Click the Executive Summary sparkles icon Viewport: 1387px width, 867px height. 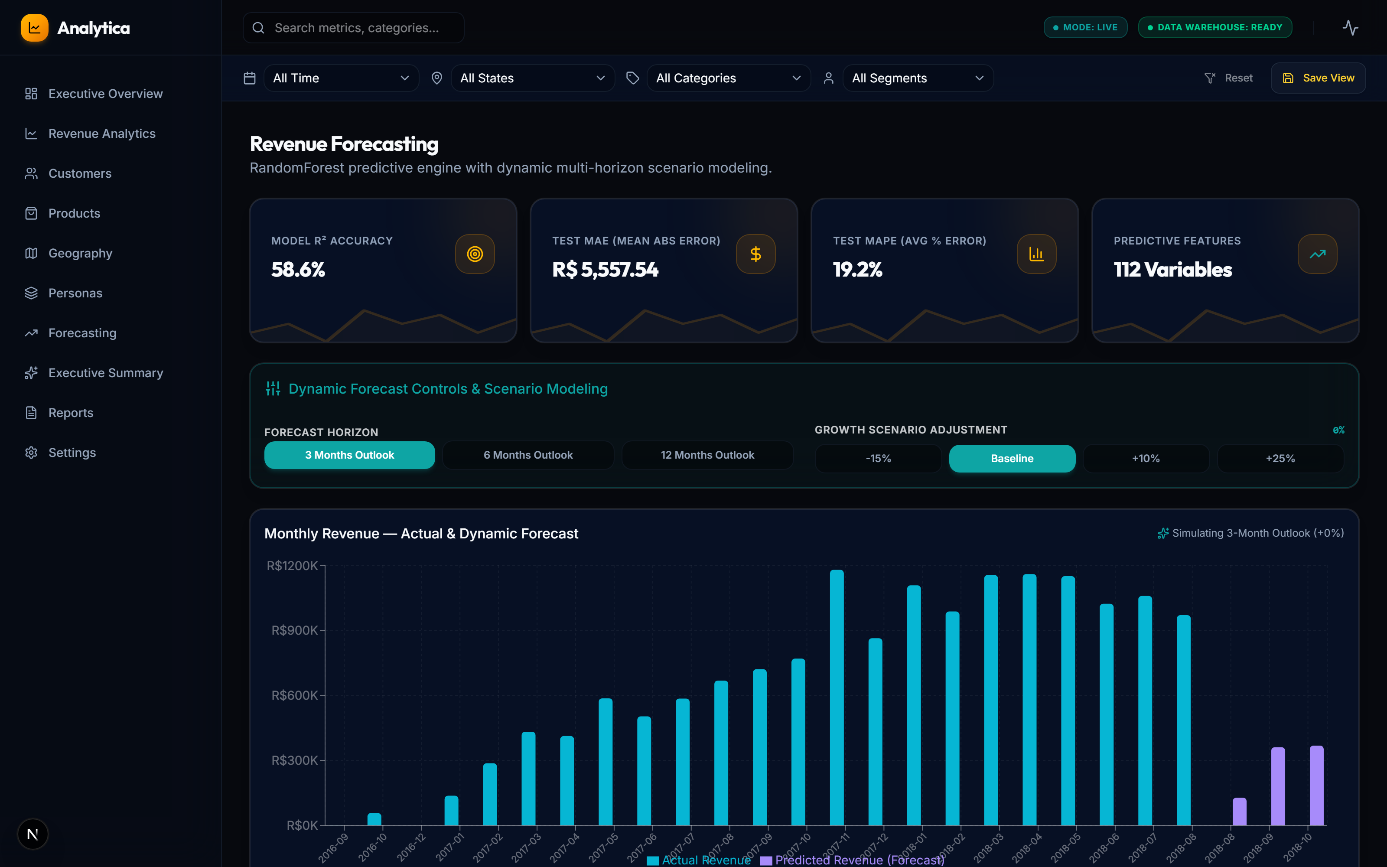click(31, 373)
